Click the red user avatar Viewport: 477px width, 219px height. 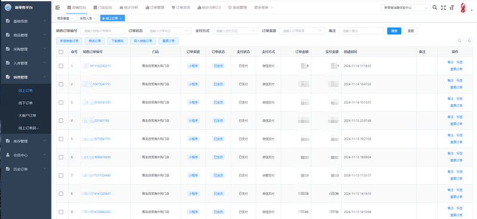pyautogui.click(x=463, y=8)
